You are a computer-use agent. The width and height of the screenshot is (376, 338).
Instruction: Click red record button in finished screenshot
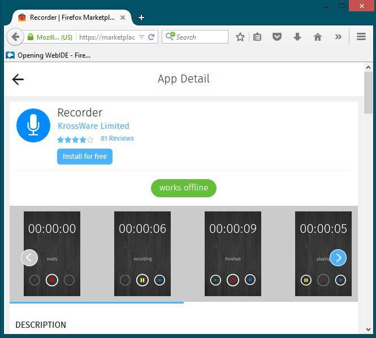(232, 280)
